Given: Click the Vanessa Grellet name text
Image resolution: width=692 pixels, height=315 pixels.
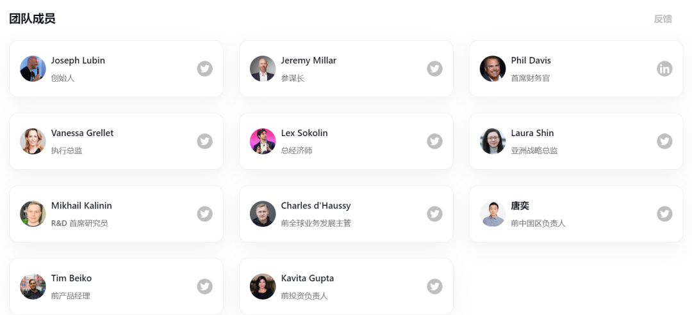Looking at the screenshot, I should pos(82,134).
